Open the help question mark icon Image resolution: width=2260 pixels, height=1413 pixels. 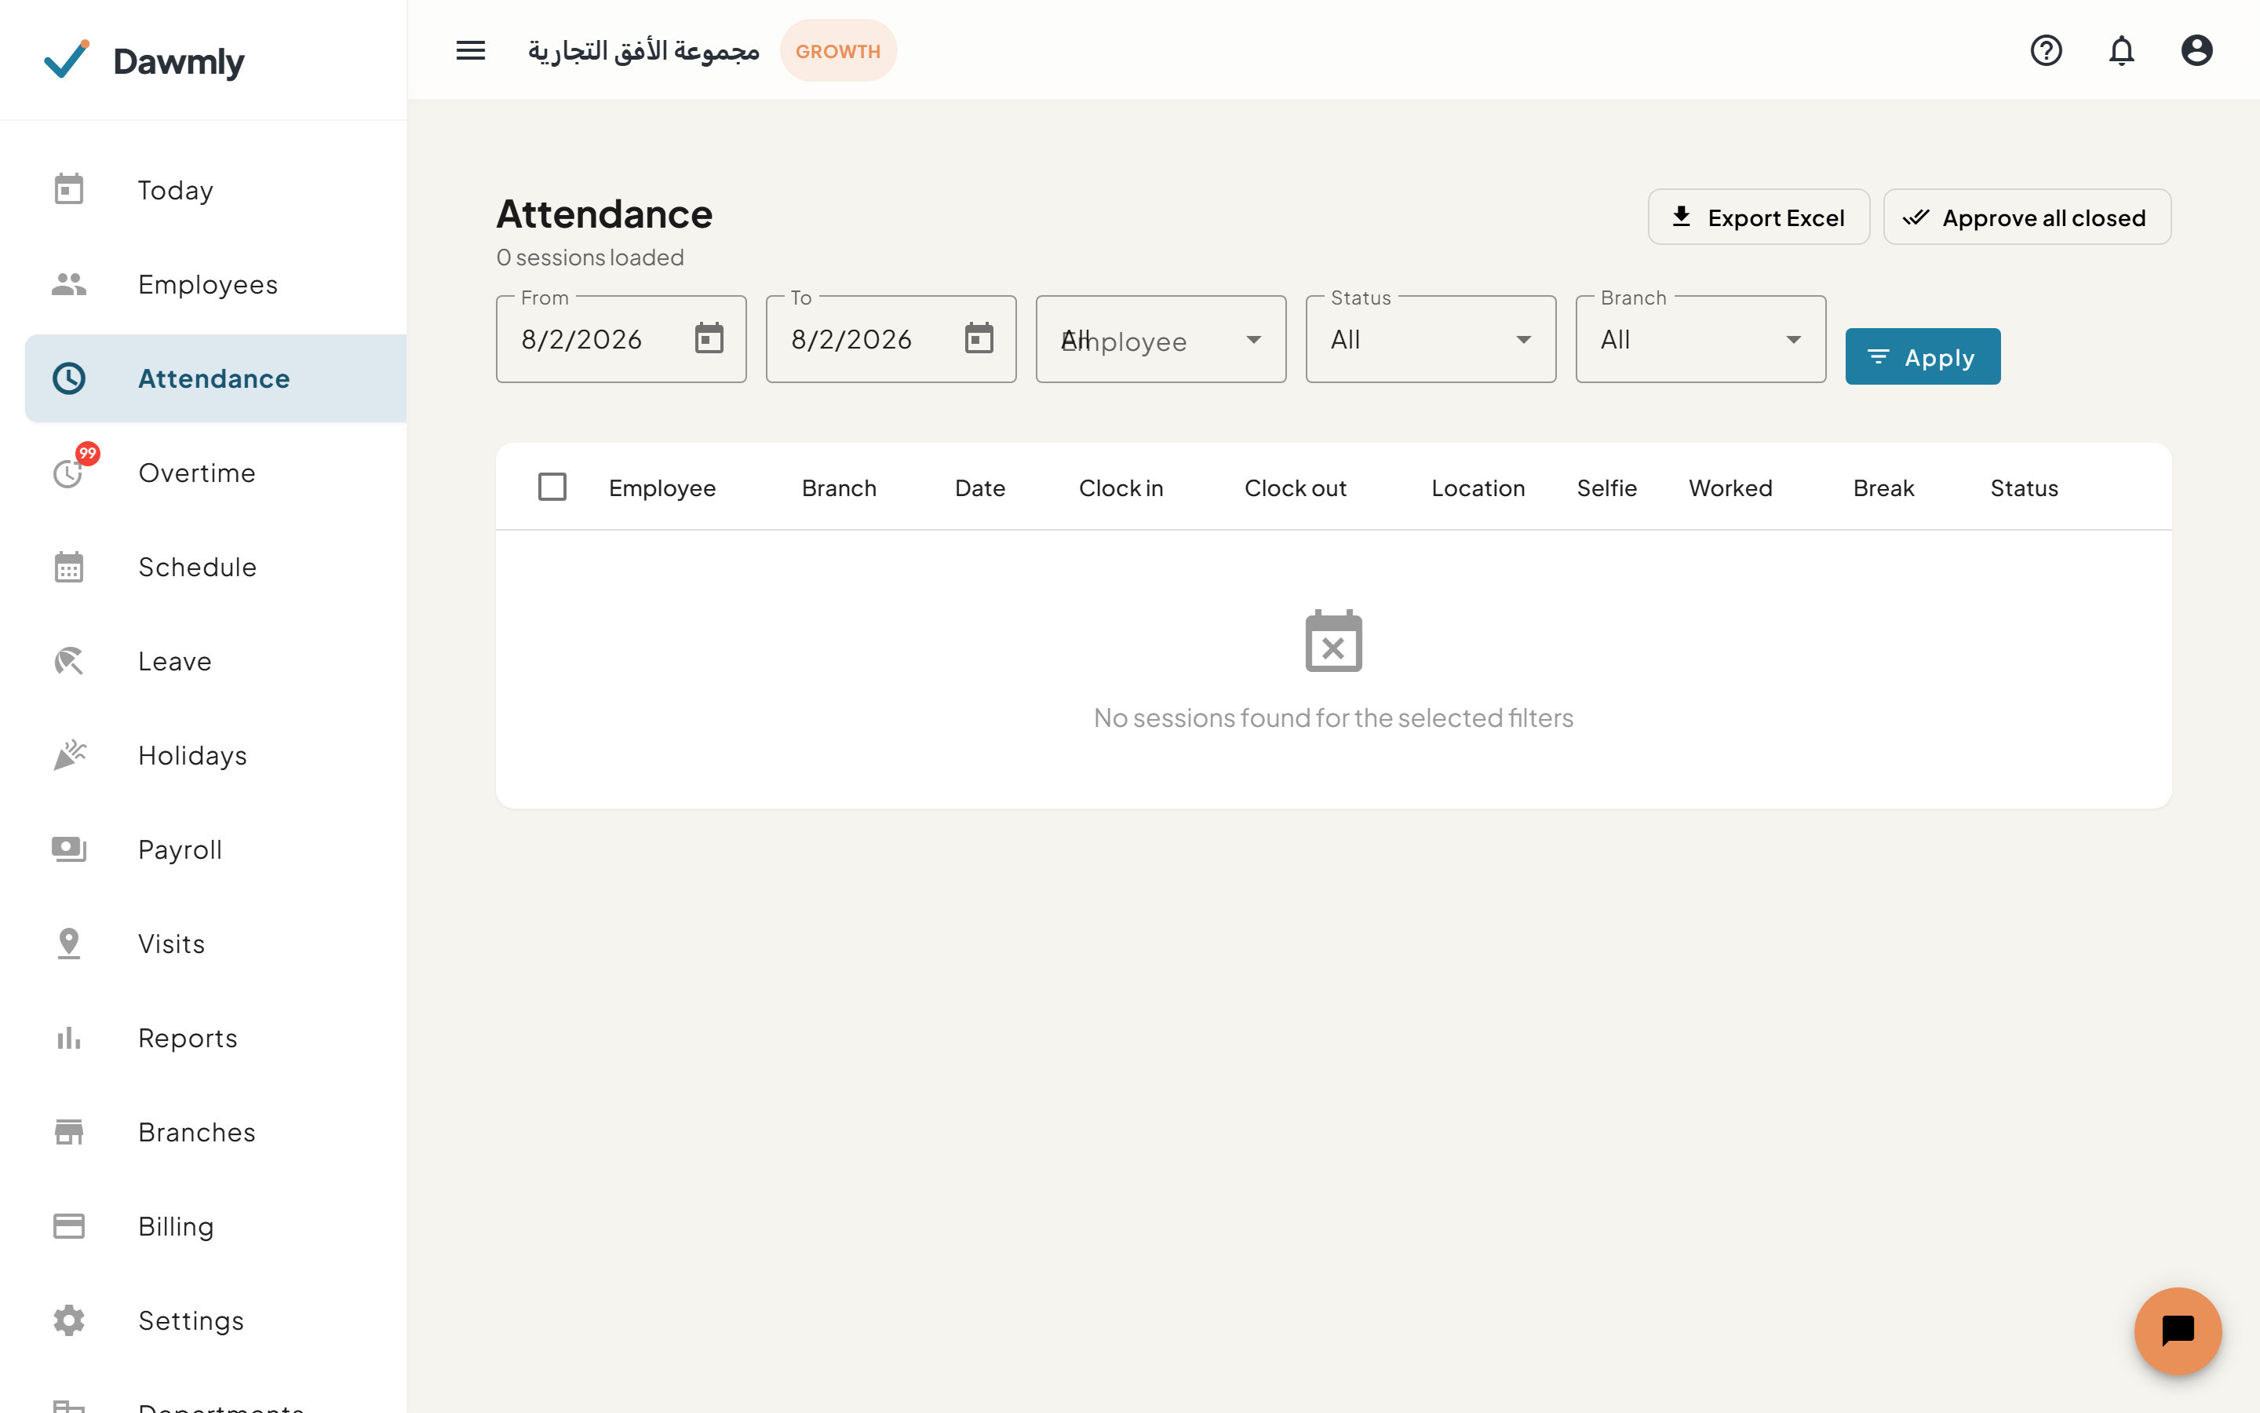pos(2046,50)
